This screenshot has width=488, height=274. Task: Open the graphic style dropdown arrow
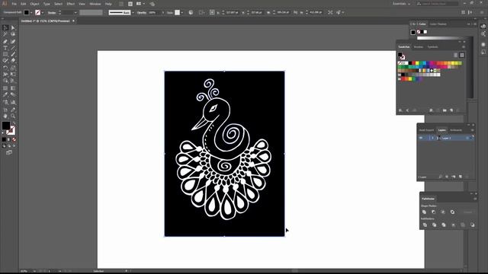(182, 13)
